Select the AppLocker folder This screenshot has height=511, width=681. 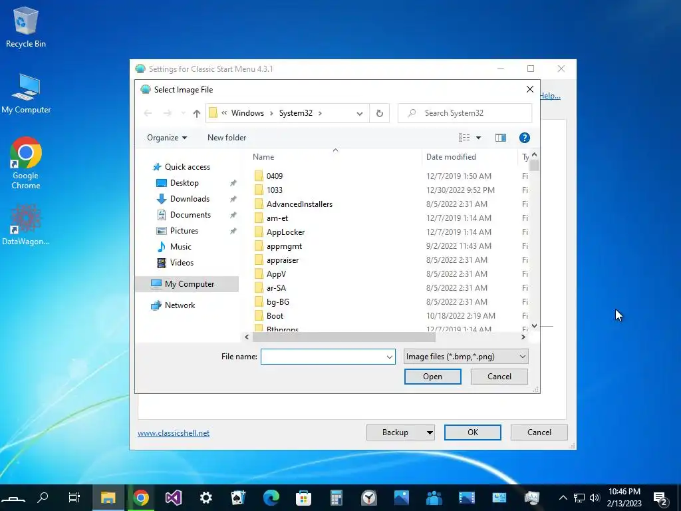pos(285,232)
